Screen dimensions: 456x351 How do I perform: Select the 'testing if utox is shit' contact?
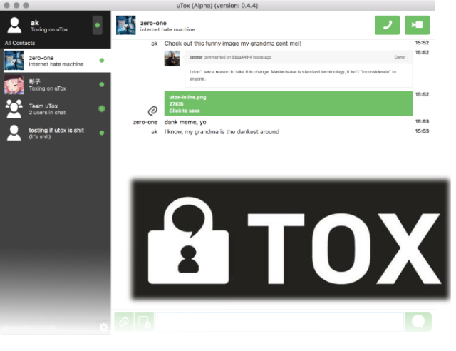pyautogui.click(x=57, y=133)
